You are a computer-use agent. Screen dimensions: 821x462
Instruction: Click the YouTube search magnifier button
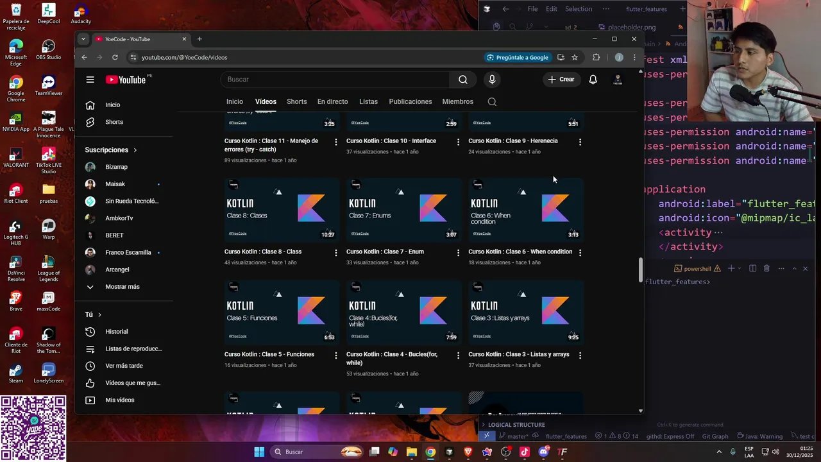463,80
